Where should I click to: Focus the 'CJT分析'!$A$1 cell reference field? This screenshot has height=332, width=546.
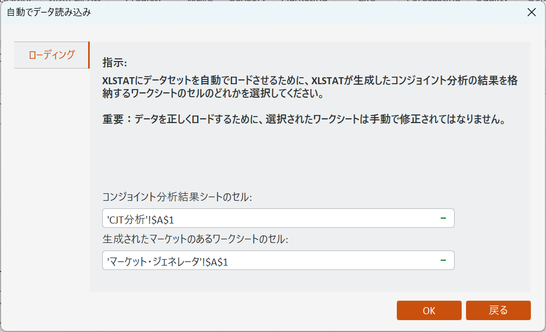point(270,219)
